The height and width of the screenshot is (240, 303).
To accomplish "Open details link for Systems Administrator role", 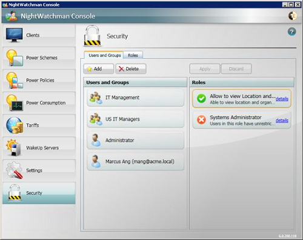I will coord(282,121).
